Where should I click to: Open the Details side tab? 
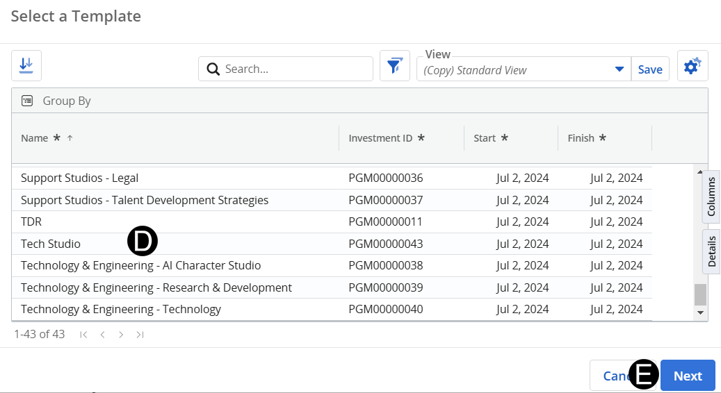point(711,252)
